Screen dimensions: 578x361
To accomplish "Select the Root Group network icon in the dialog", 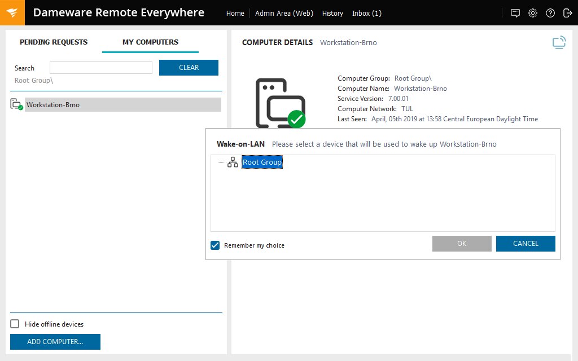I will pos(233,161).
